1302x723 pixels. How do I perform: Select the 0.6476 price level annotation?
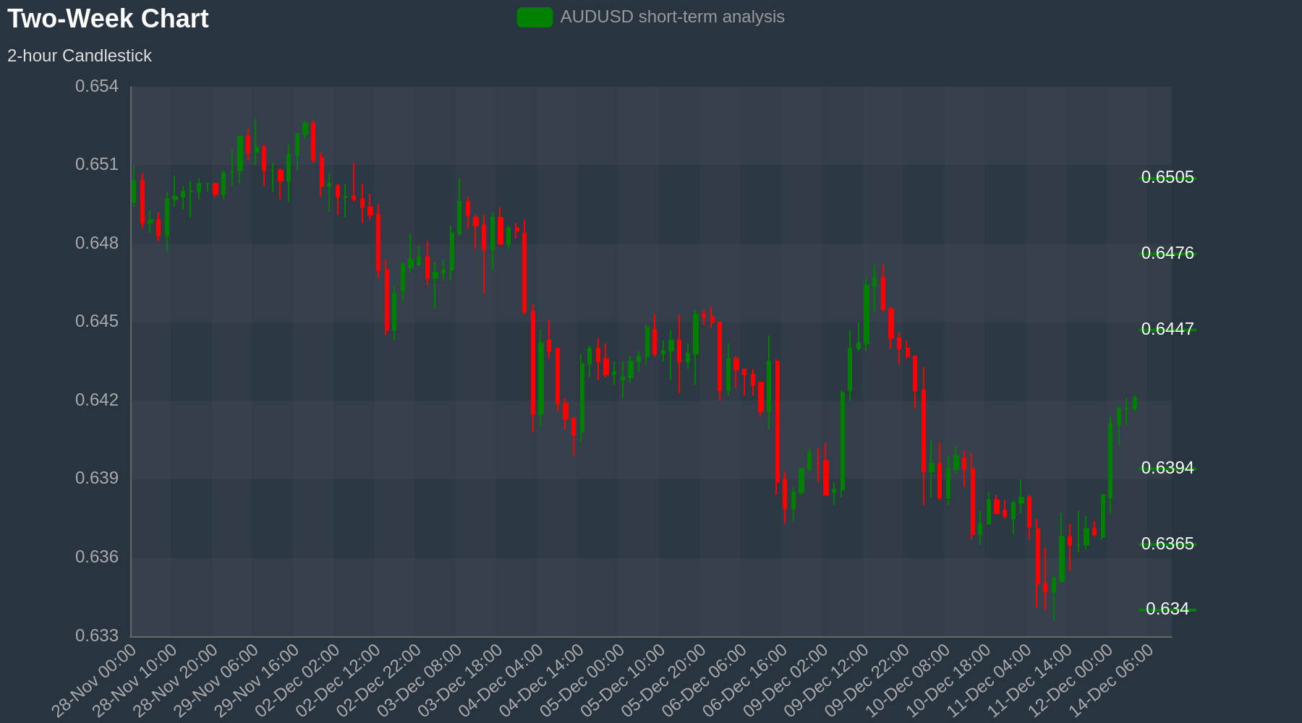(1167, 253)
